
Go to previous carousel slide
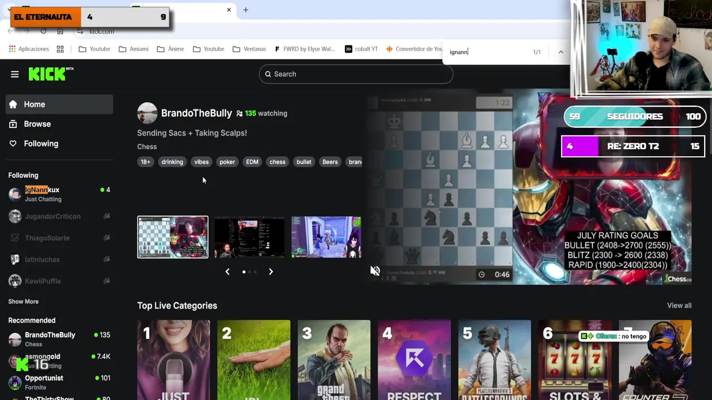(x=227, y=272)
